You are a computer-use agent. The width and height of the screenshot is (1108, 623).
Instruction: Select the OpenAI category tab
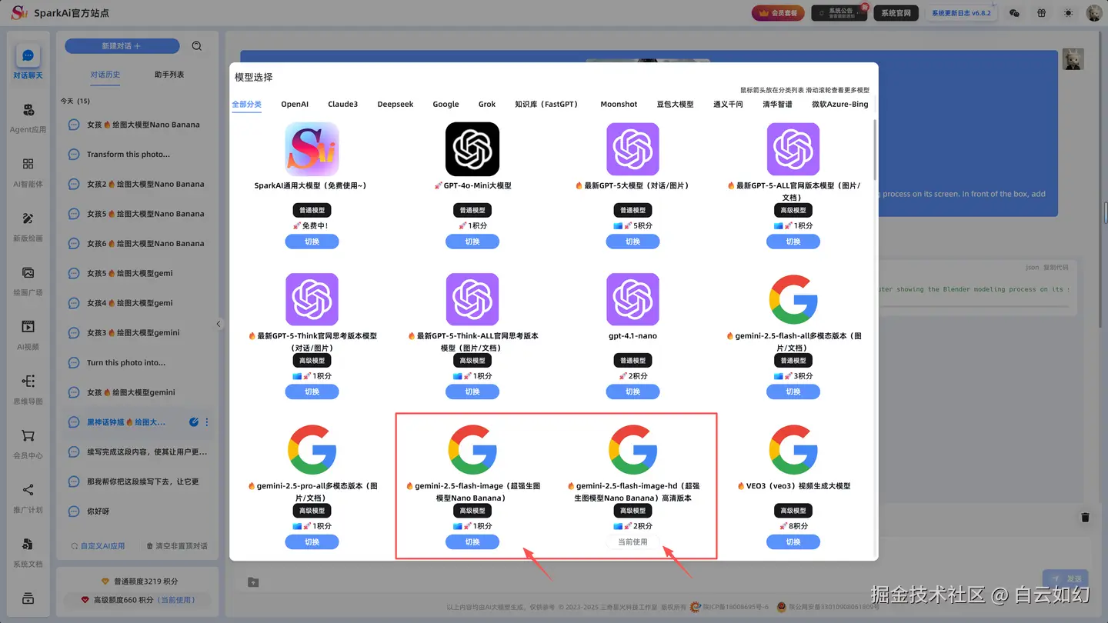tap(295, 105)
